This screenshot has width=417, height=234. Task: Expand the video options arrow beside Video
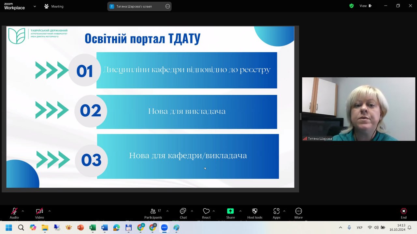pos(49,211)
